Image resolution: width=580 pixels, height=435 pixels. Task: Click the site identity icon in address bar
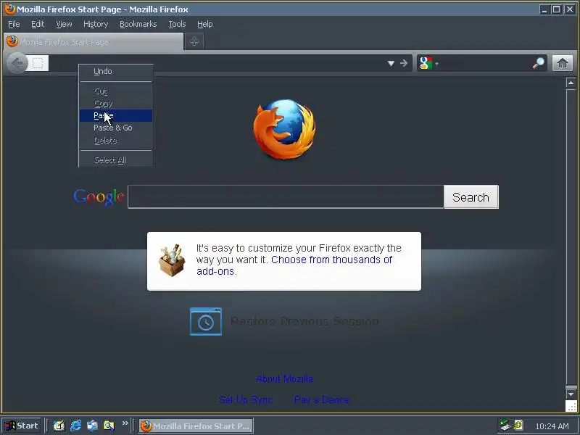click(38, 63)
